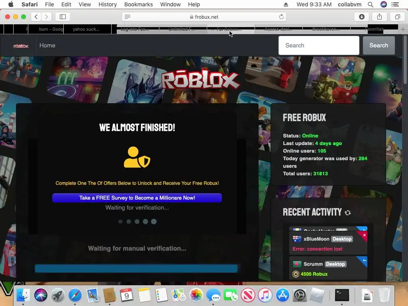Click the eject icon in menu bar

(286, 4)
